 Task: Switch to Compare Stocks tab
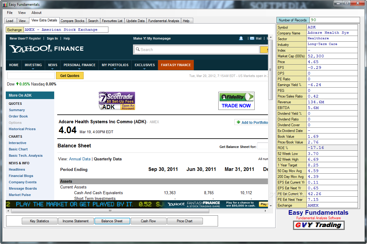point(72,21)
